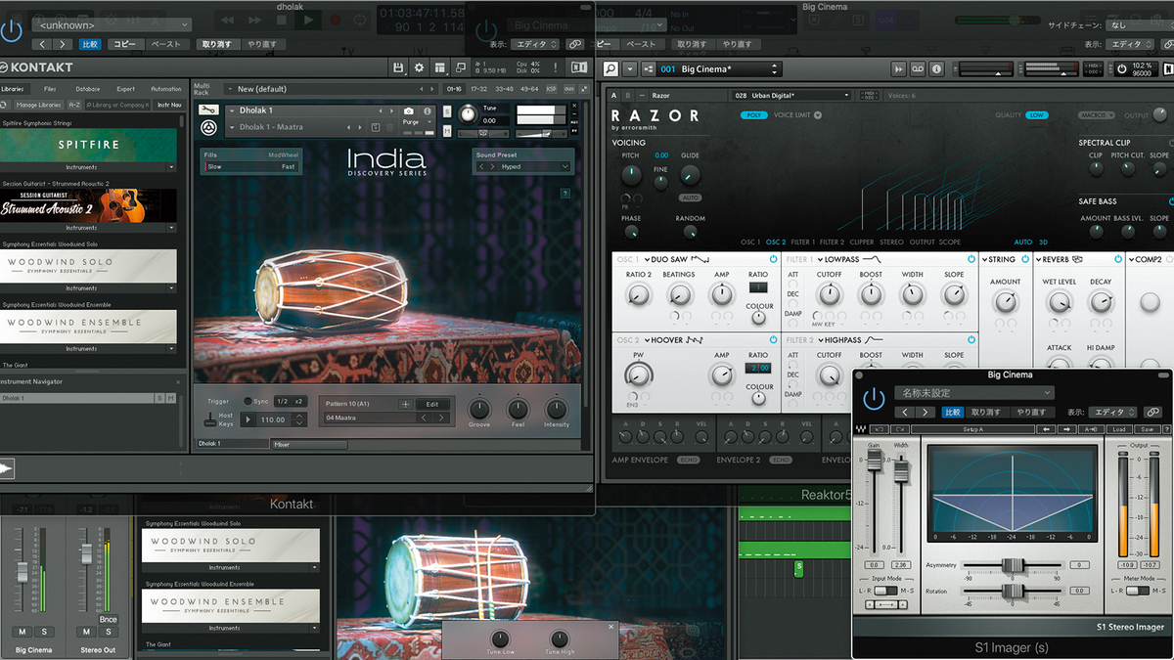Click the pattern move crosshair icon beside Edit
1174x660 pixels.
[x=405, y=404]
